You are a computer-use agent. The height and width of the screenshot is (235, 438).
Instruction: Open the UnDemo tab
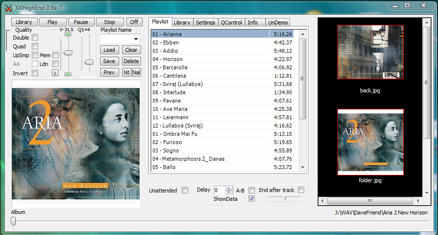click(278, 22)
